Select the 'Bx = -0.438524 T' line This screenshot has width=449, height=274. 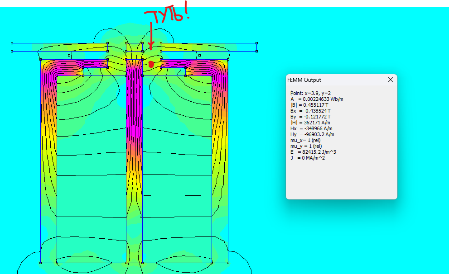tap(310, 111)
